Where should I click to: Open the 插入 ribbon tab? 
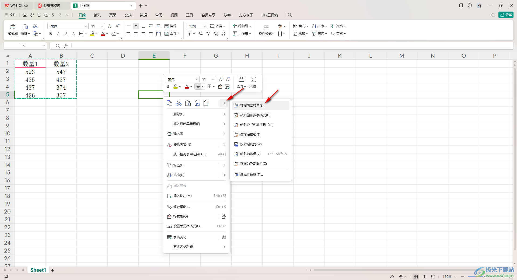pos(97,15)
